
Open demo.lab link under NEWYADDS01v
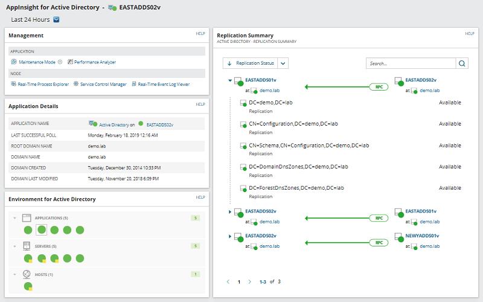point(430,246)
